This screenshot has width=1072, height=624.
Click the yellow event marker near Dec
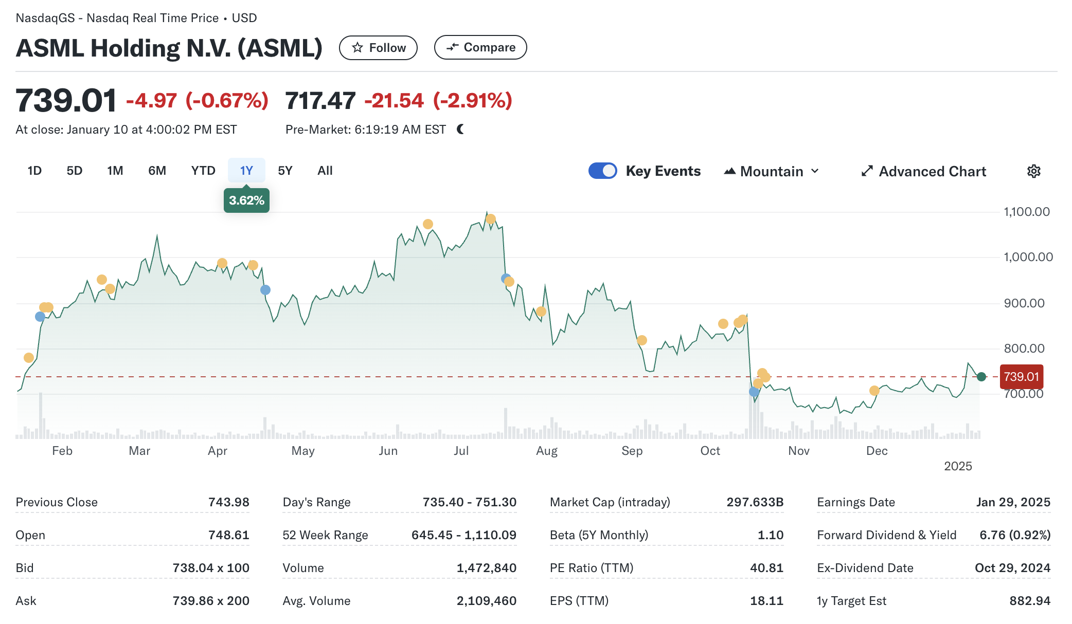point(874,391)
